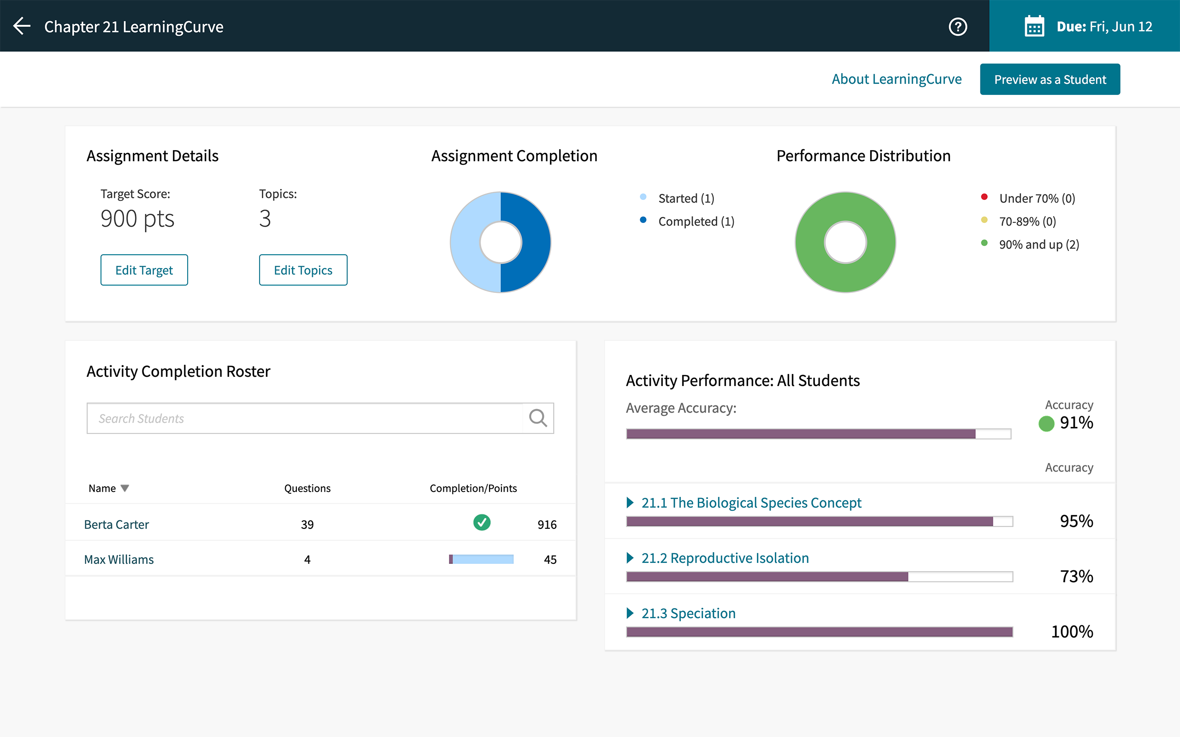Click the Topics count 3
1180x737 pixels.
click(x=265, y=218)
